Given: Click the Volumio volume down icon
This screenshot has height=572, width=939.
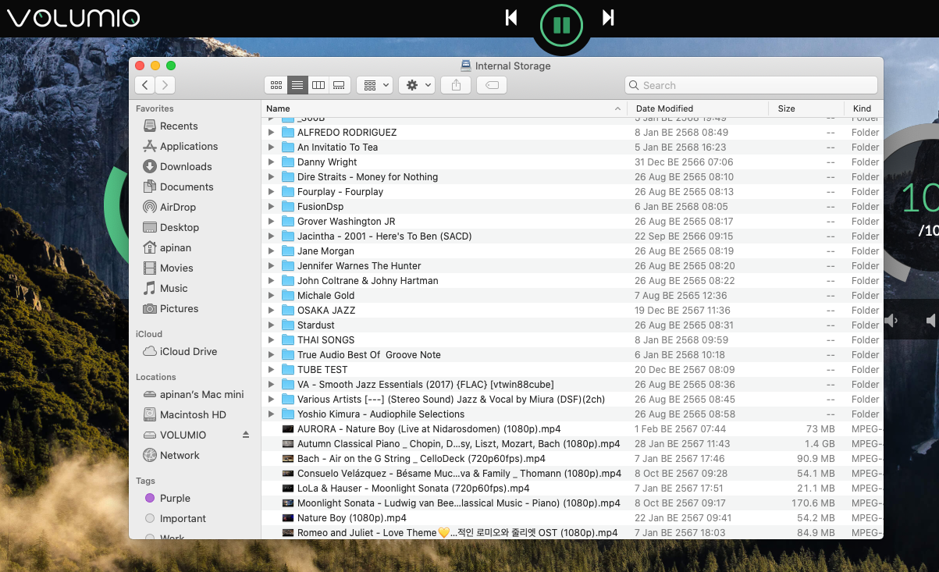Looking at the screenshot, I should coord(891,320).
